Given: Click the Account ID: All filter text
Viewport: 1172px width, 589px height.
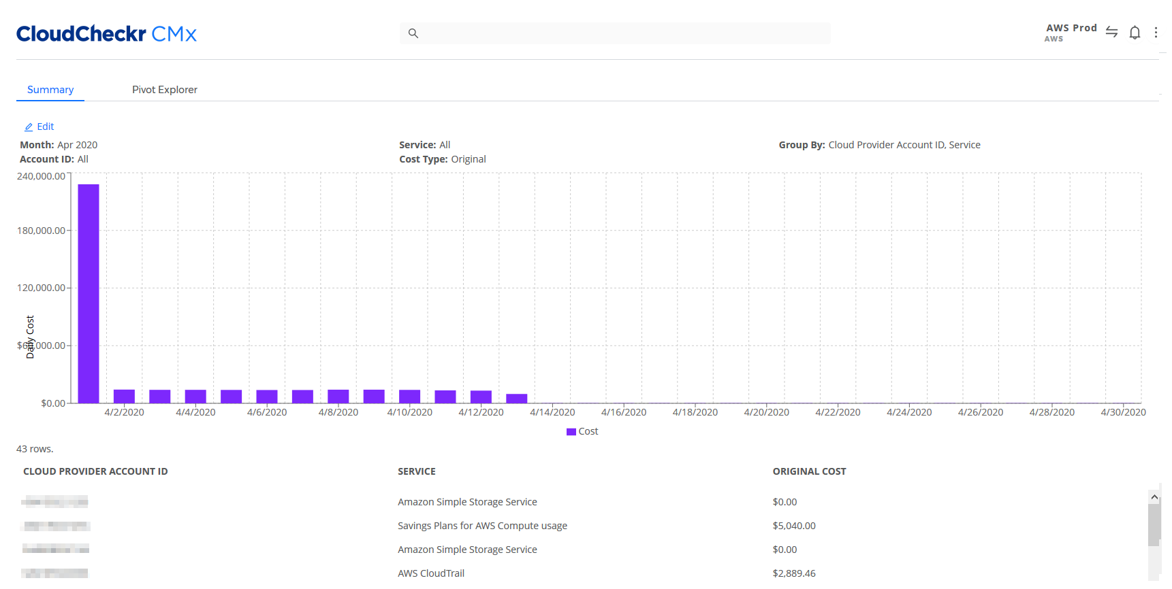Looking at the screenshot, I should point(54,159).
